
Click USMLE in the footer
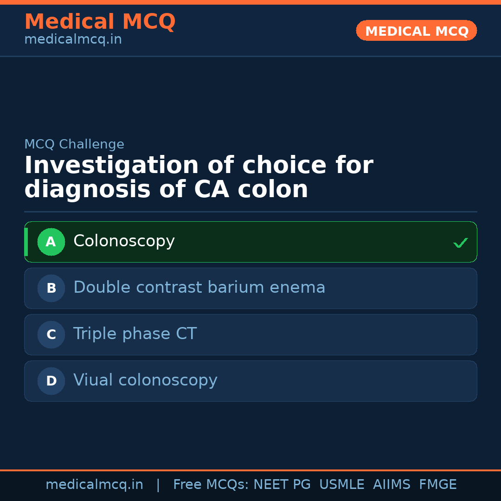click(x=342, y=485)
